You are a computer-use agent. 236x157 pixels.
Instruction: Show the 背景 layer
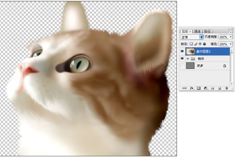click(182, 66)
